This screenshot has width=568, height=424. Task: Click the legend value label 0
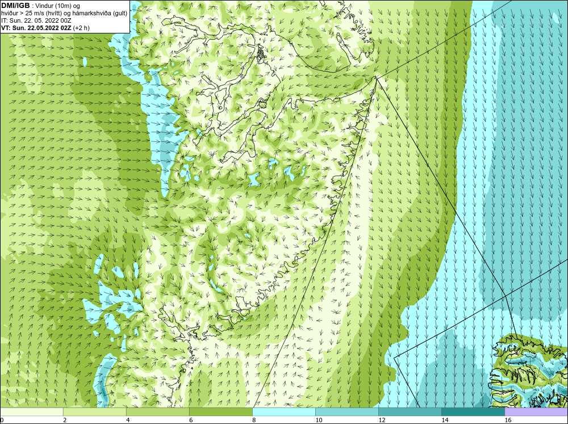tap(2, 420)
